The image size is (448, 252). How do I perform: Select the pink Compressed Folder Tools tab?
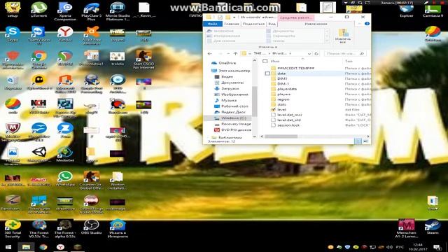point(296,17)
